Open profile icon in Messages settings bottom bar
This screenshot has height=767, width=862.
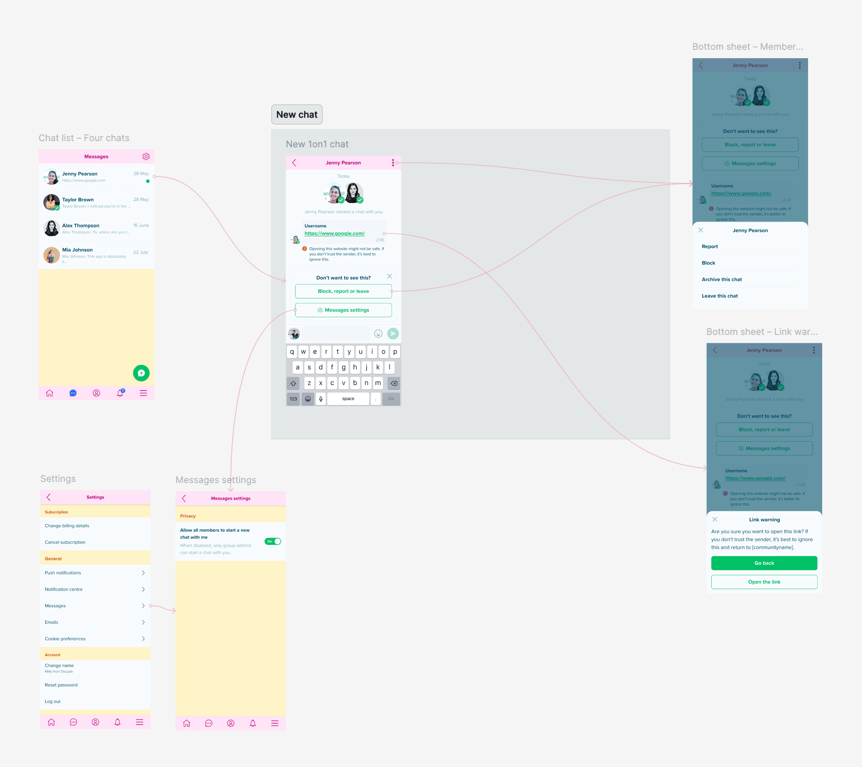(x=231, y=723)
